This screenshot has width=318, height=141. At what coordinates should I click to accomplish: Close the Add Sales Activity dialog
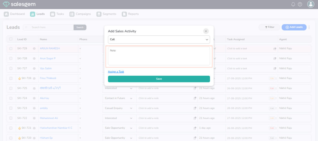(206, 31)
